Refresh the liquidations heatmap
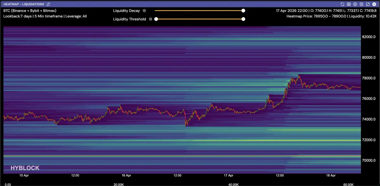 (x=342, y=4)
